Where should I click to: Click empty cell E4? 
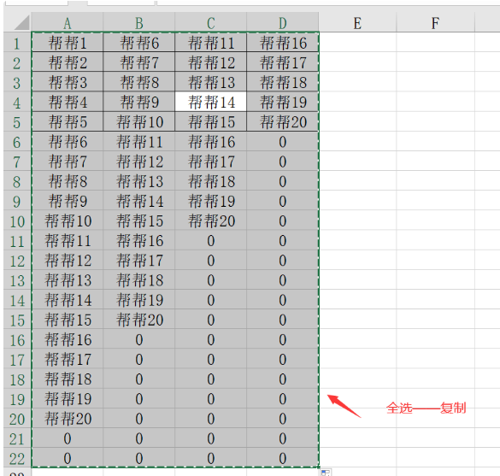point(357,102)
